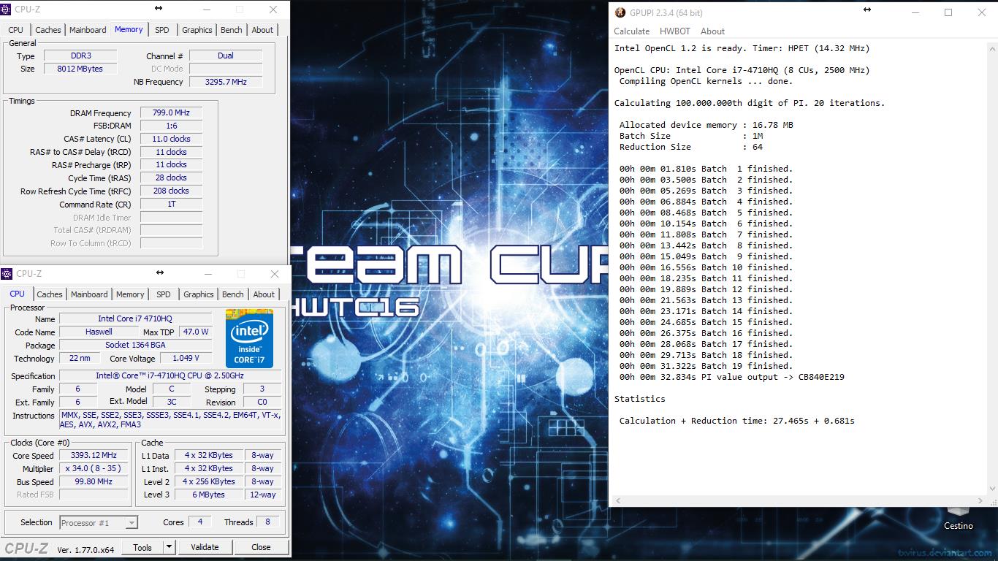The height and width of the screenshot is (561, 998).
Task: Click the Revision field showing C0
Action: tap(262, 402)
